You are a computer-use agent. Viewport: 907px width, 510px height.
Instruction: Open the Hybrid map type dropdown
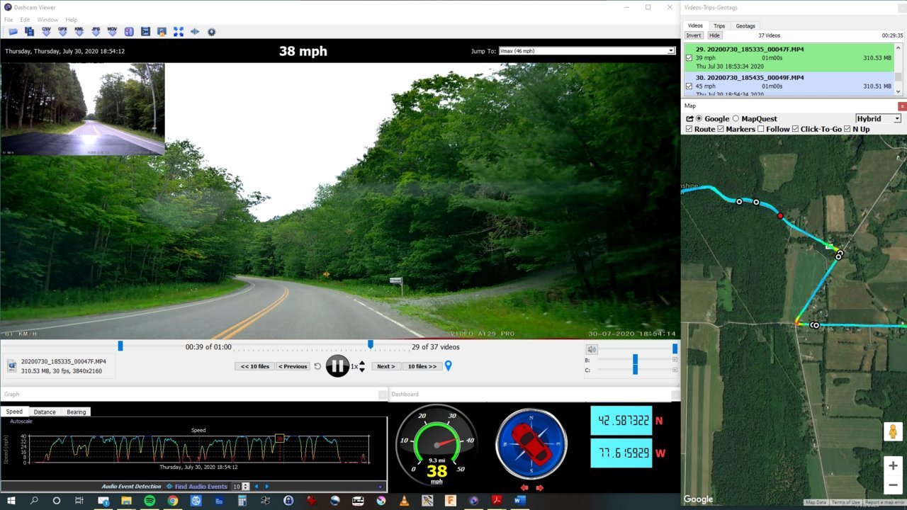click(878, 118)
